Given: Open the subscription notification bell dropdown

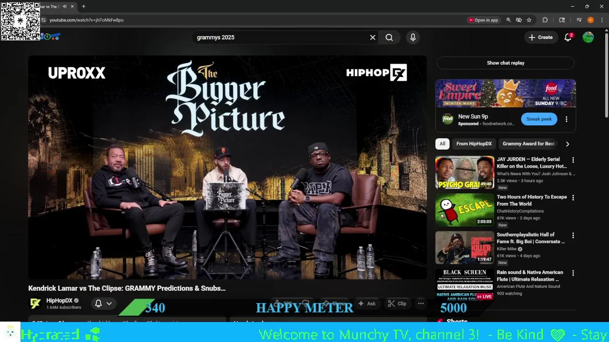Looking at the screenshot, I should [103, 304].
